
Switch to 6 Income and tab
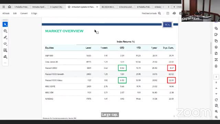pos(126,7)
